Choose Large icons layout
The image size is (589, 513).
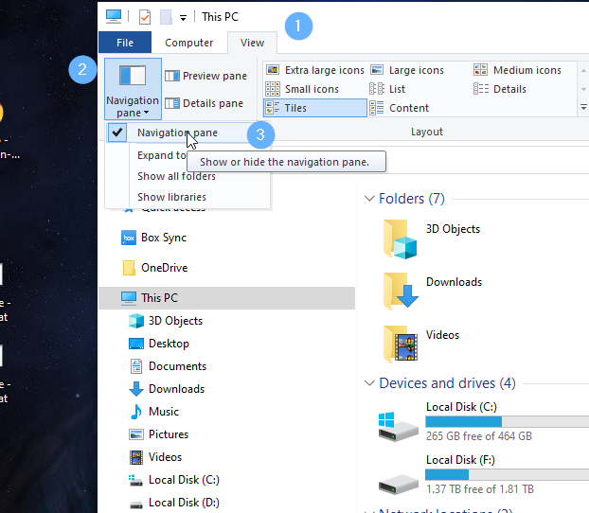click(x=407, y=70)
